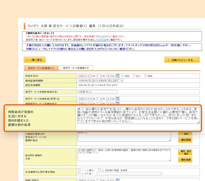Click 雛形登録 for 総合的な援助の方針
The width and height of the screenshot is (205, 181).
click(x=185, y=160)
